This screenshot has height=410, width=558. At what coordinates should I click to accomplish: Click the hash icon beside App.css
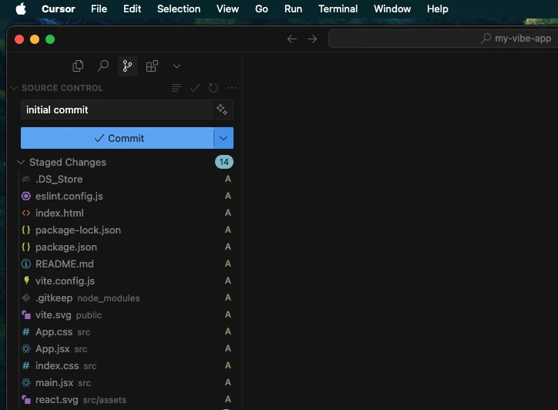(26, 332)
